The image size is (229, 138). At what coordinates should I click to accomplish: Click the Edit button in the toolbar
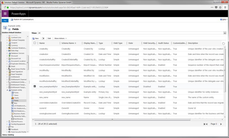click(49, 38)
